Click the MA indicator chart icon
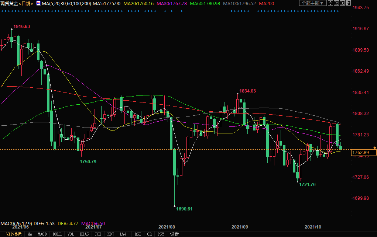Viewport: 377px width, 237px height. [x=38, y=3]
